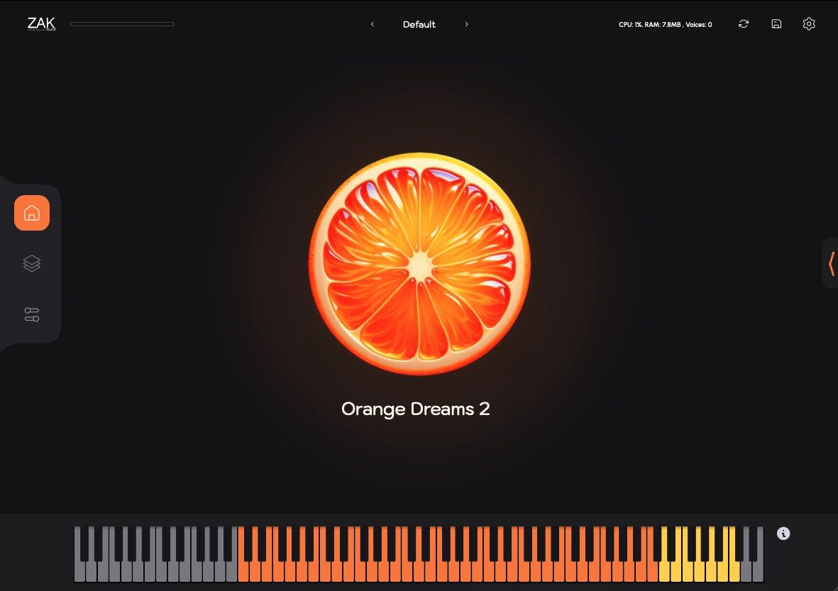Click the progress bar next to the logo

122,23
